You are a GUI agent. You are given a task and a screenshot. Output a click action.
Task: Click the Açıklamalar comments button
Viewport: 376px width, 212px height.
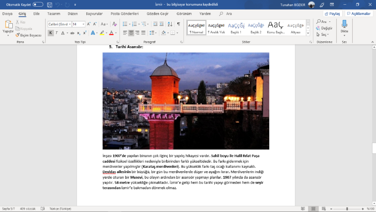pyautogui.click(x=359, y=14)
